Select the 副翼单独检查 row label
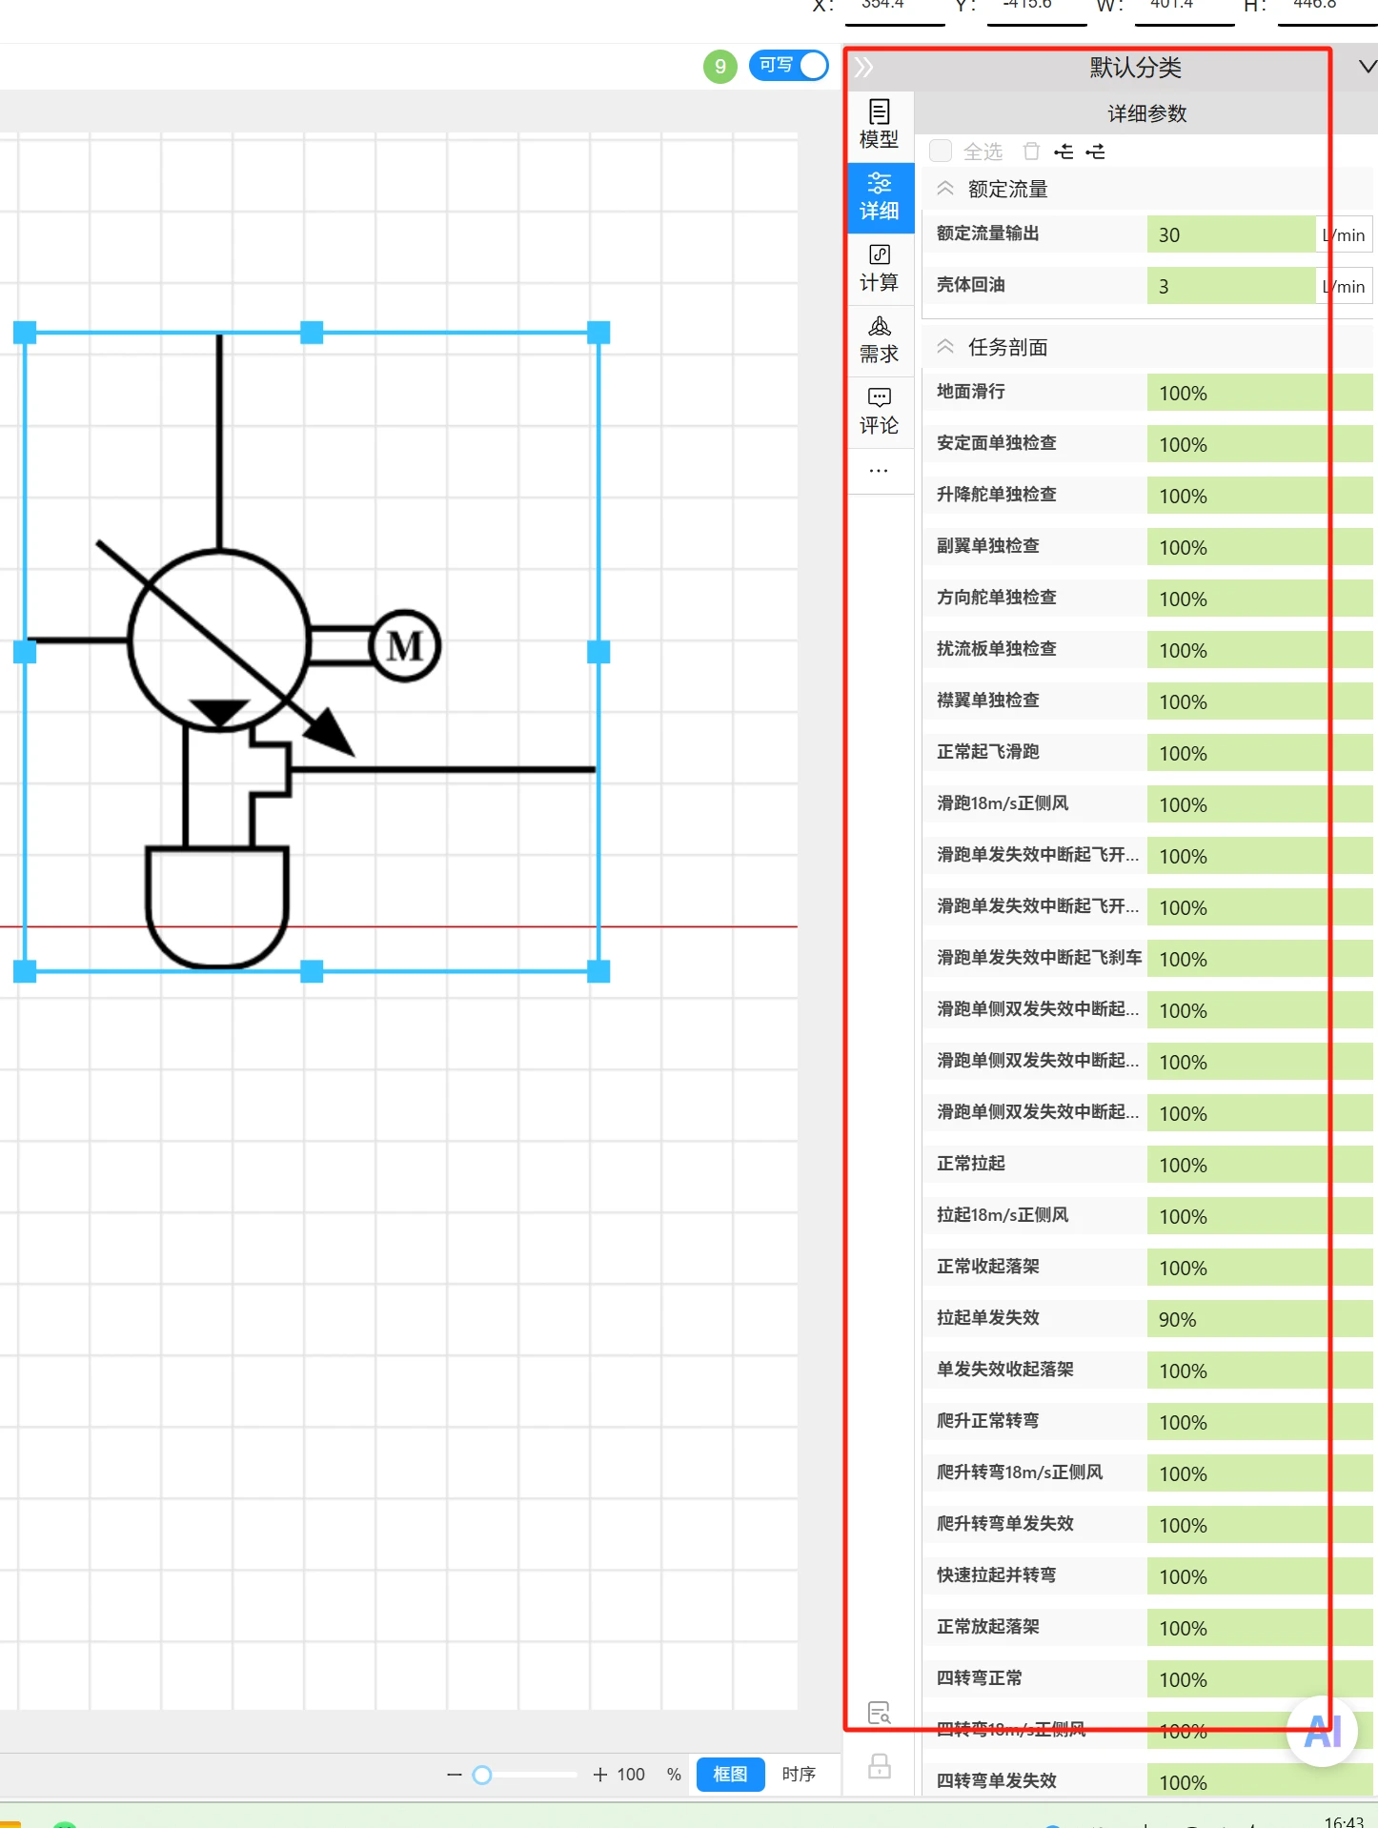1378x1828 pixels. pos(988,546)
